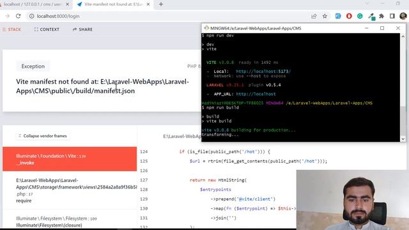Click the Vite manifest not found error message
Image resolution: width=409 pixels, height=230 pixels.
pyautogui.click(x=102, y=86)
